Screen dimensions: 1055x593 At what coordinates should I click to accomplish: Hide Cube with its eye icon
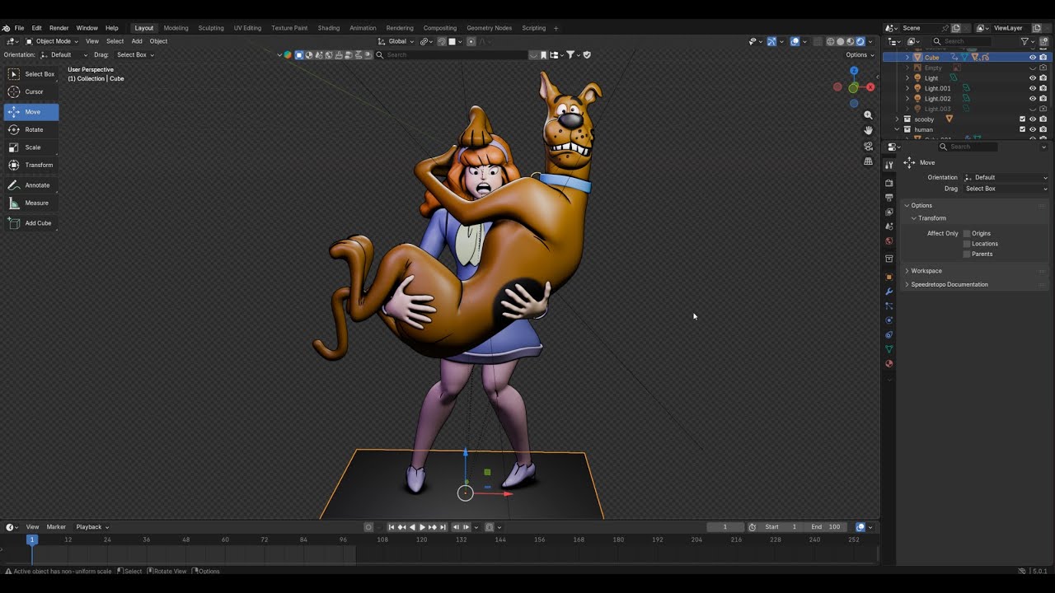1032,58
